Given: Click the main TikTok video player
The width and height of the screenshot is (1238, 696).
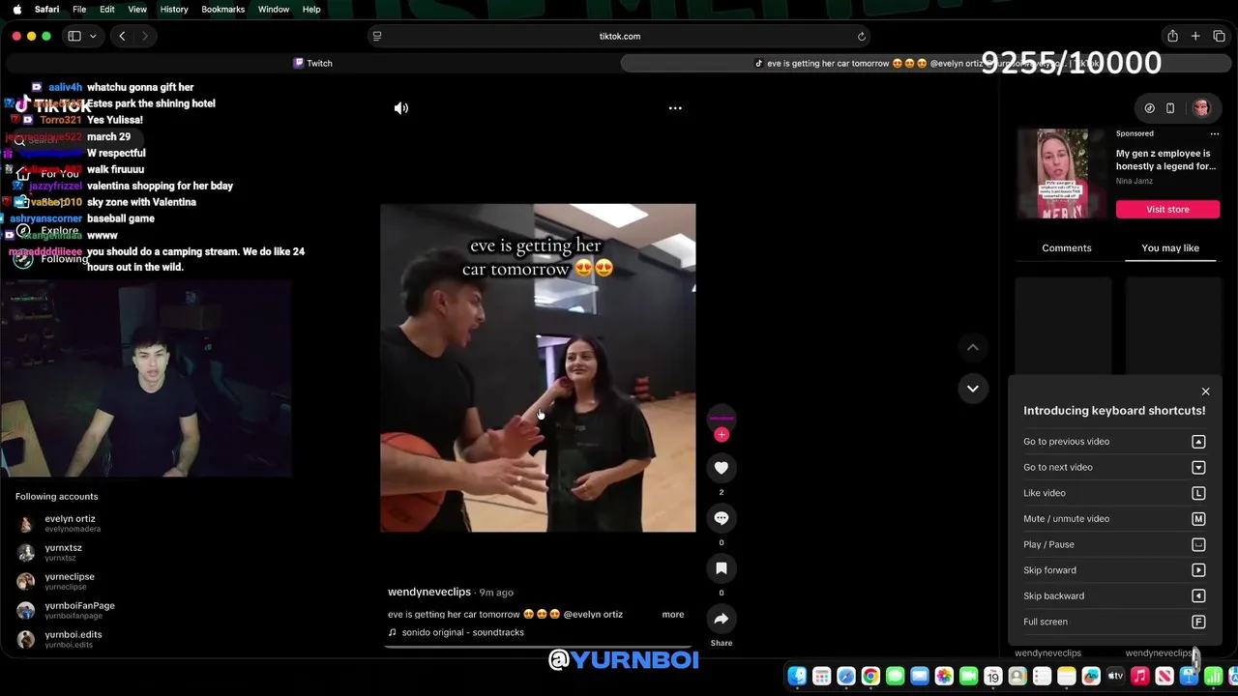Looking at the screenshot, I should pos(538,367).
